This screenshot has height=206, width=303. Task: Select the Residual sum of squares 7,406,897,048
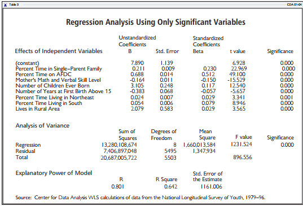point(120,151)
